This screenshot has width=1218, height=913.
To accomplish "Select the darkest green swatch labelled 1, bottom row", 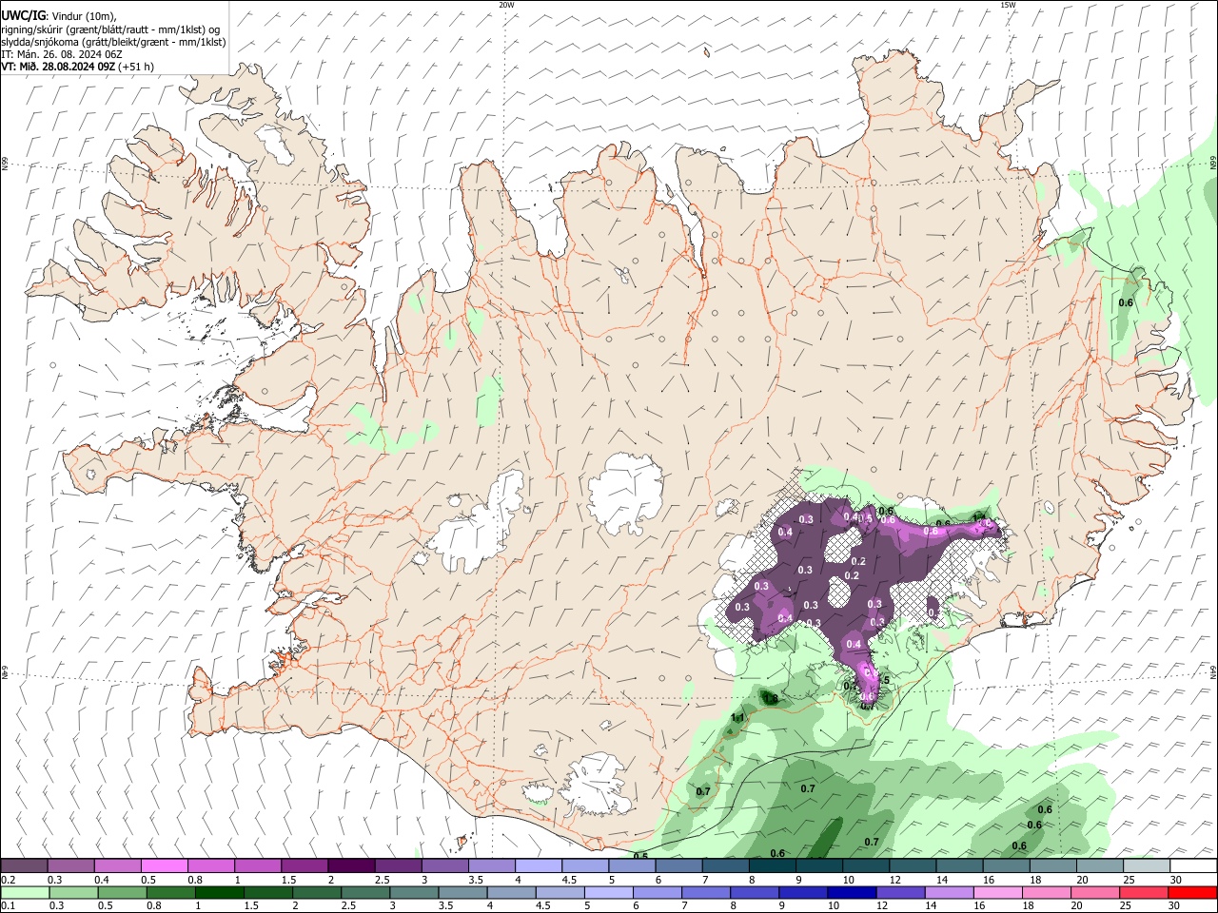I will coord(220,892).
